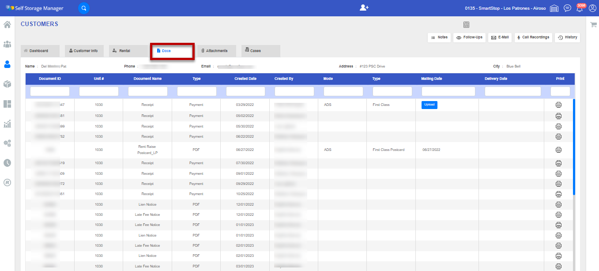
Task: Open the Notes button
Action: coord(439,38)
